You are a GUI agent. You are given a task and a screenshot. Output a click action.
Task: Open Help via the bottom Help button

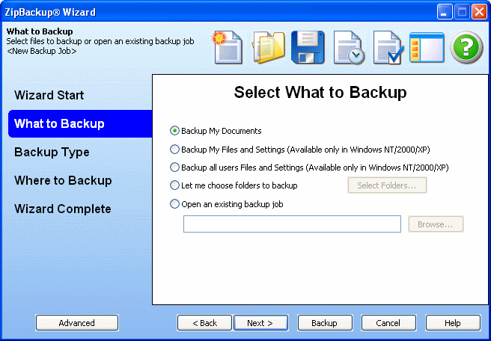[x=453, y=323]
